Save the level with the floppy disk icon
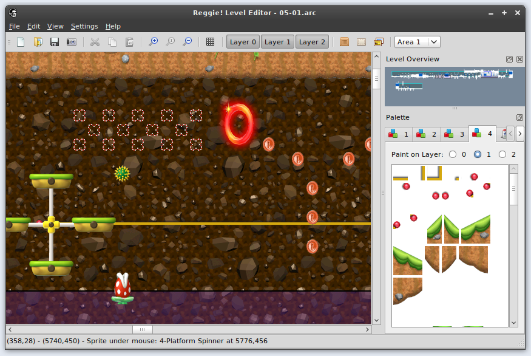Image resolution: width=531 pixels, height=356 pixels. [x=55, y=42]
